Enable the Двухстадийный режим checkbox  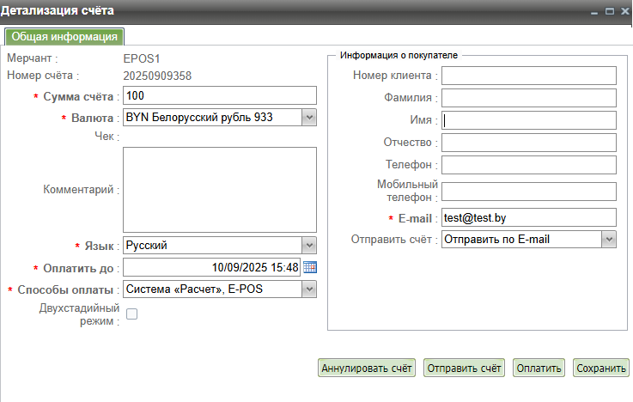tap(132, 314)
